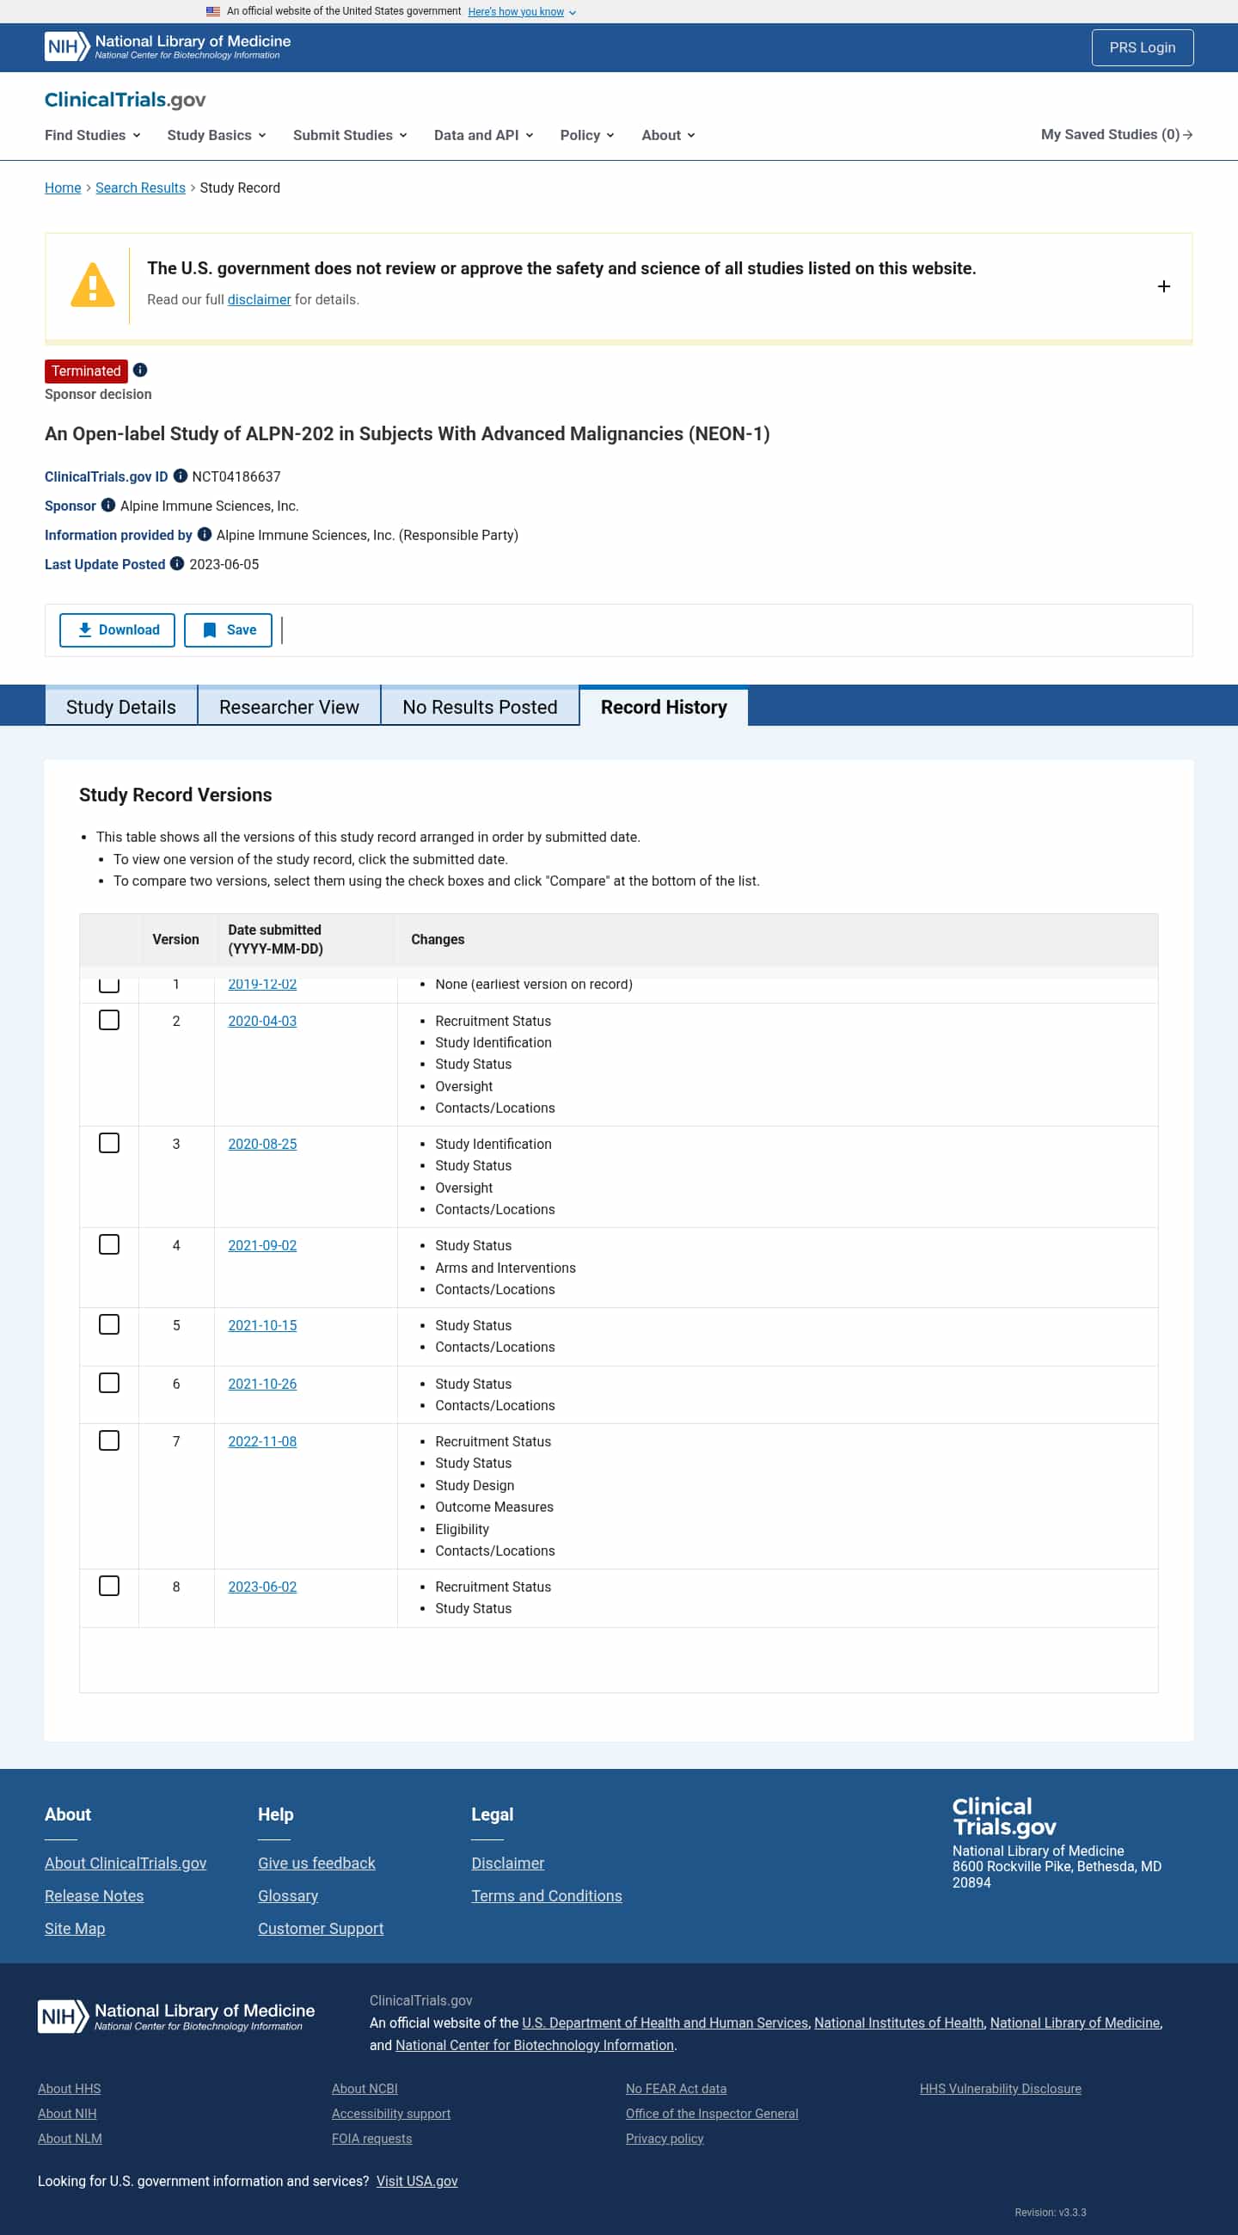Click the PRS Login button
This screenshot has width=1238, height=2235.
pyautogui.click(x=1142, y=47)
